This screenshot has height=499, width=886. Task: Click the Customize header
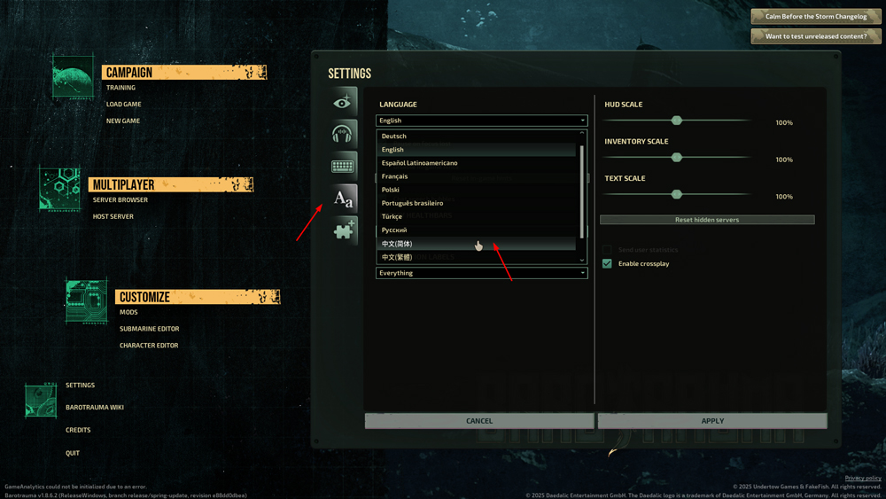click(198, 297)
